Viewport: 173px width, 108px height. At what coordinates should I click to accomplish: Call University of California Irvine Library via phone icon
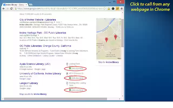[70, 78]
